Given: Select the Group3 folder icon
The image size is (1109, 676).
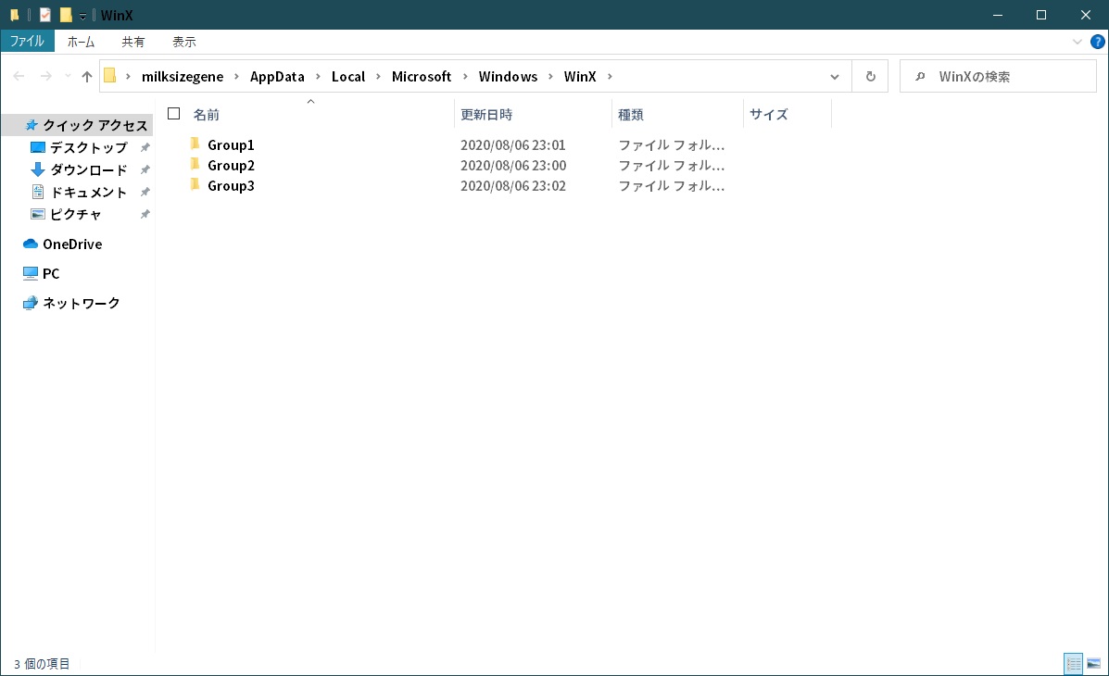Looking at the screenshot, I should tap(195, 184).
